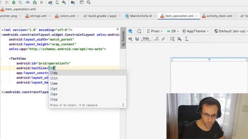Click the Search Everywhere magnifier icon
This screenshot has width=248, height=139.
(x=89, y=2)
